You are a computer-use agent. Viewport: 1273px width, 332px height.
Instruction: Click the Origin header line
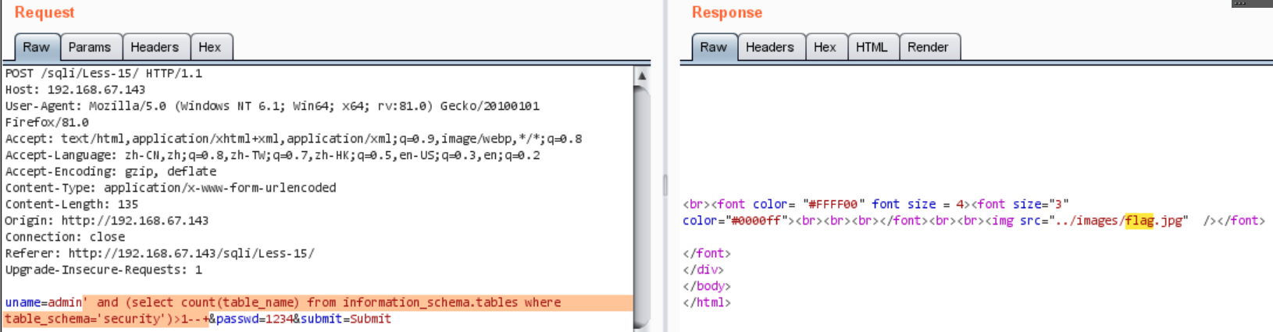click(x=107, y=221)
